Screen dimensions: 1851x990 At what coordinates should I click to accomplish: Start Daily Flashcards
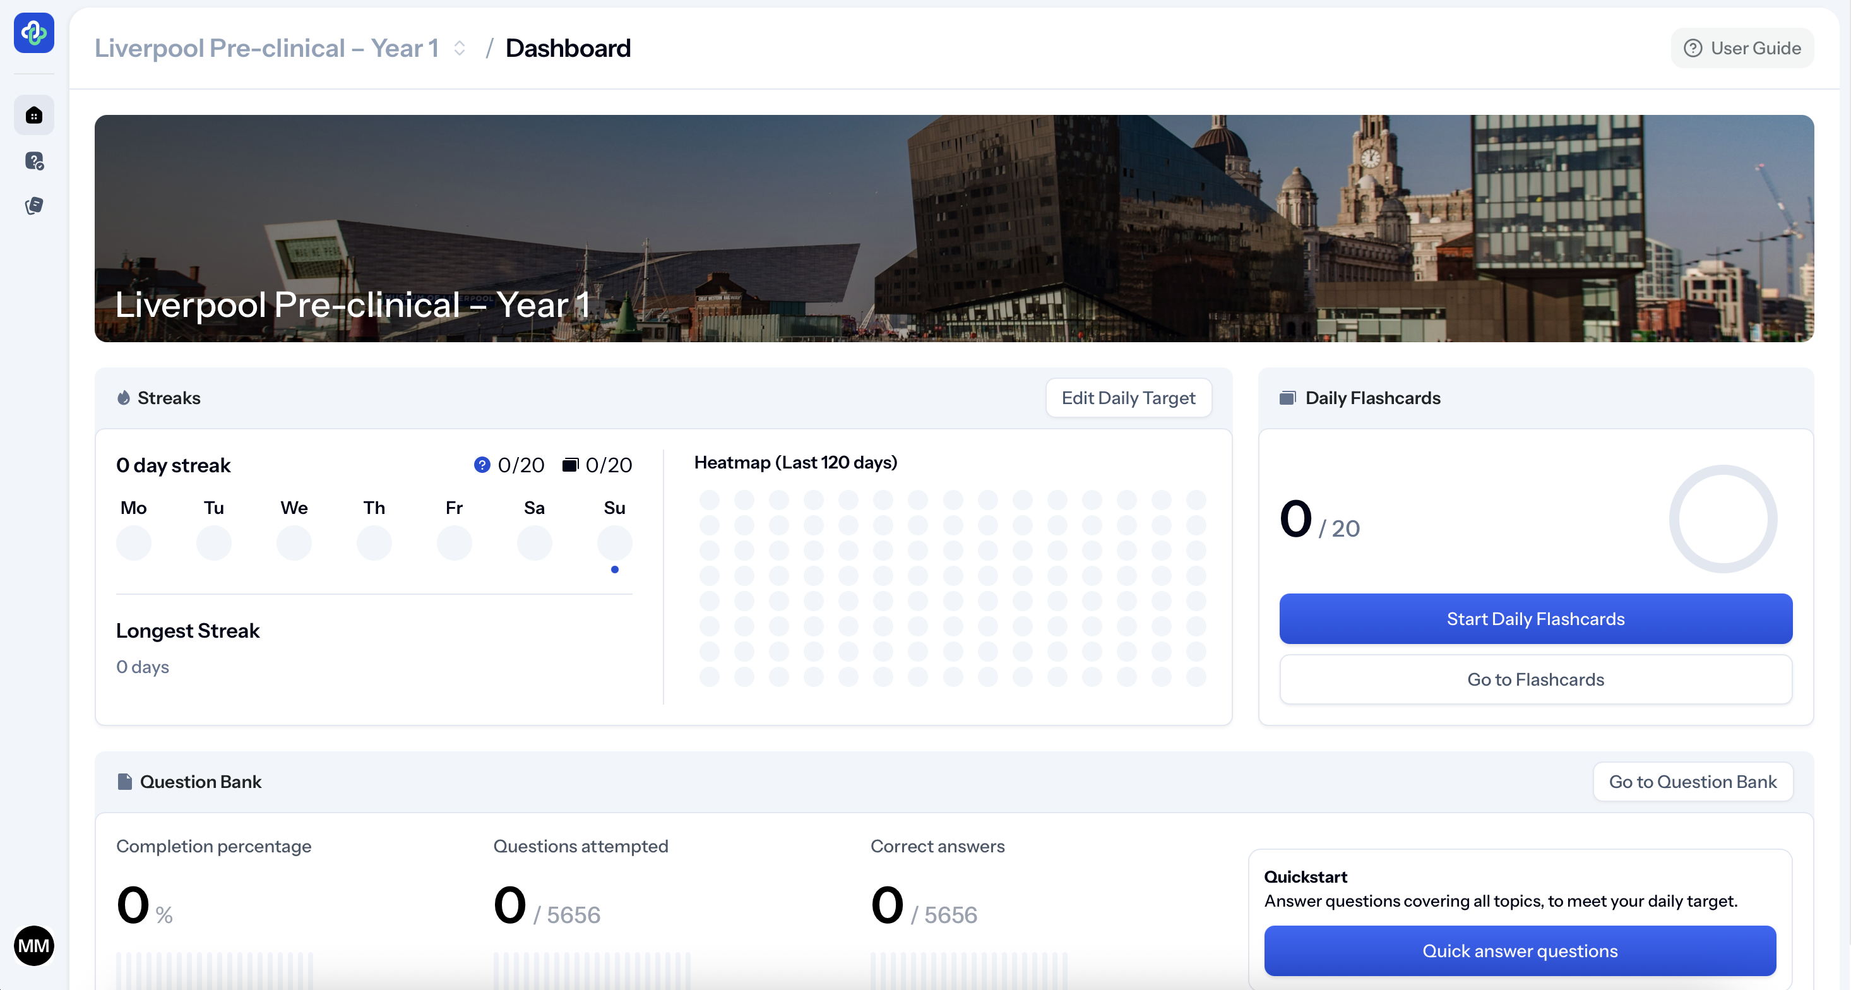click(1535, 619)
